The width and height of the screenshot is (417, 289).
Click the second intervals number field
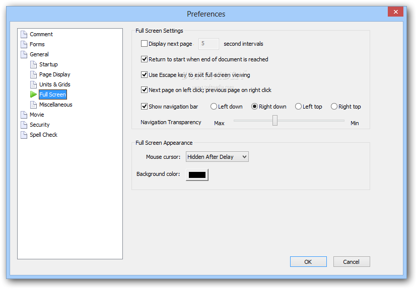(209, 44)
